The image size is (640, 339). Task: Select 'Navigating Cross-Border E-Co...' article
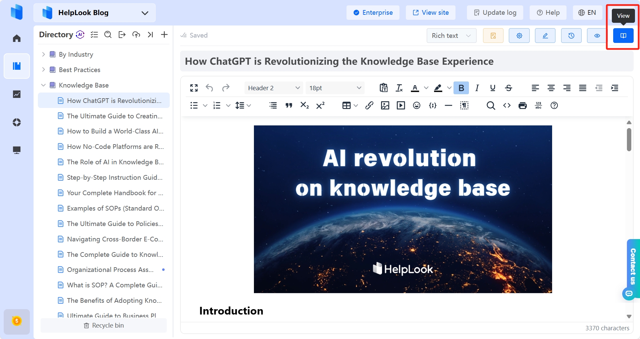click(115, 239)
